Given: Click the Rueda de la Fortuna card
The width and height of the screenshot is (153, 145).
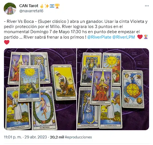Looking at the screenshot, I should pyautogui.click(x=133, y=89).
